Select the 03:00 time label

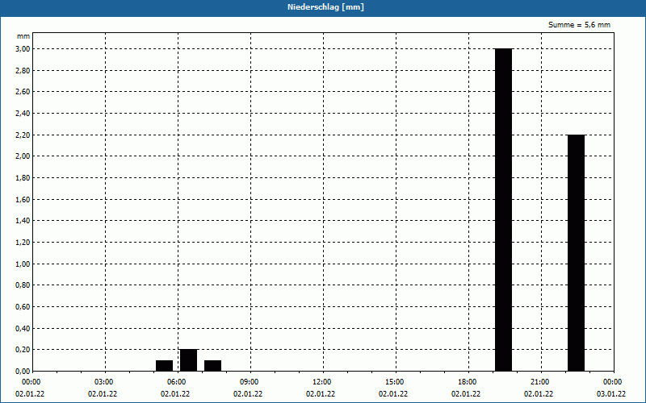(104, 382)
